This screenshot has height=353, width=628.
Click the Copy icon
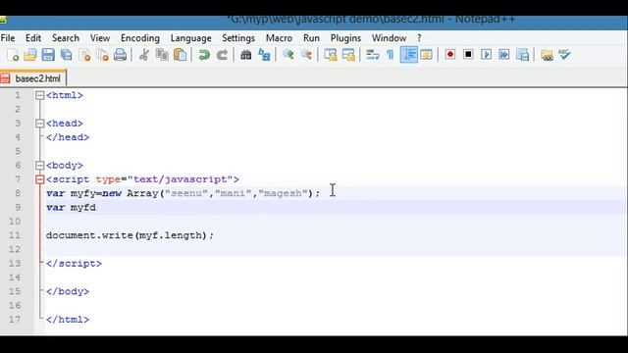(x=162, y=55)
